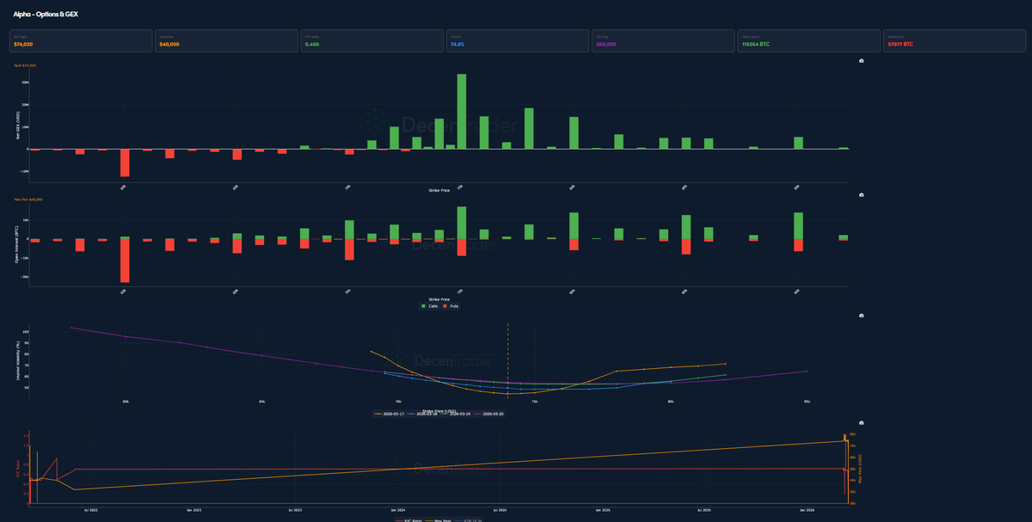Click the 119264 BTC stat card
Image resolution: width=1032 pixels, height=522 pixels.
point(808,40)
